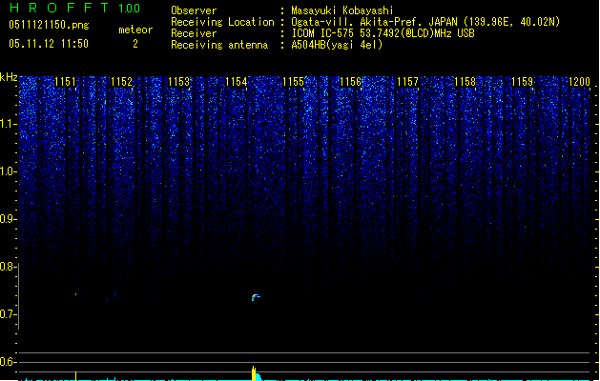Click the A504HB(yagi 4el) antenna text
Viewport: 600px width, 381px height.
(337, 45)
